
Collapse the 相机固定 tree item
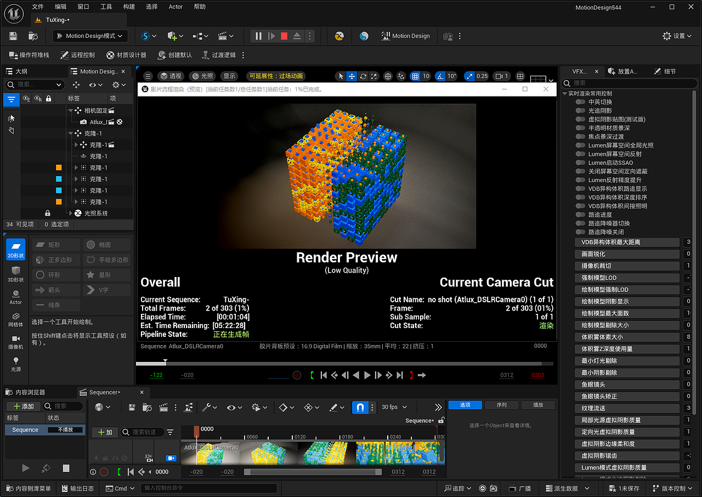71,111
